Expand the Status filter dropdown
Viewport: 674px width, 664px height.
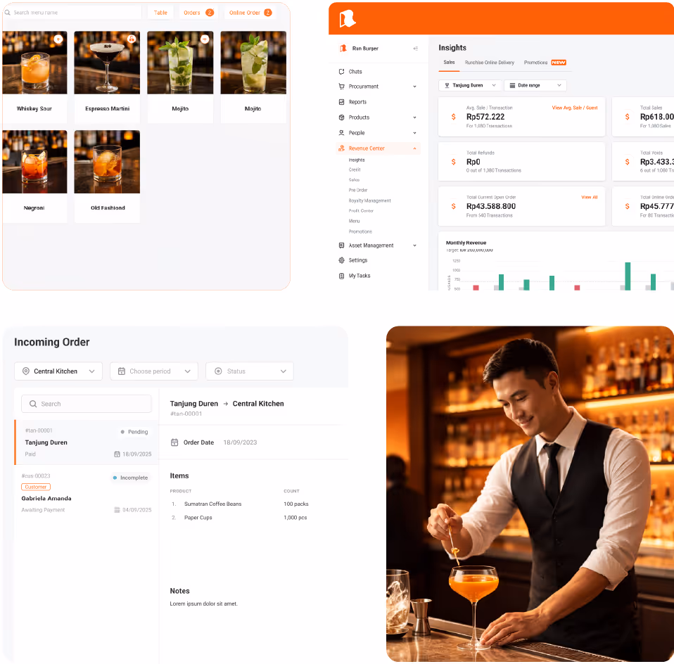pos(250,371)
